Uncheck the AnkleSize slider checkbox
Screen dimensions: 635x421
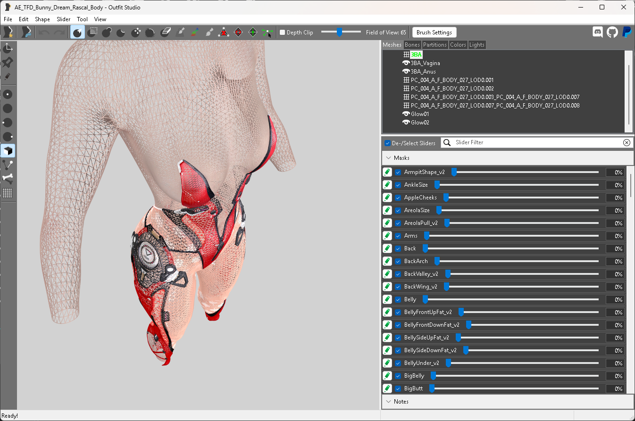tap(398, 185)
